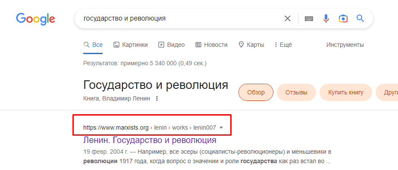Start voice search with microphone icon

point(326,18)
